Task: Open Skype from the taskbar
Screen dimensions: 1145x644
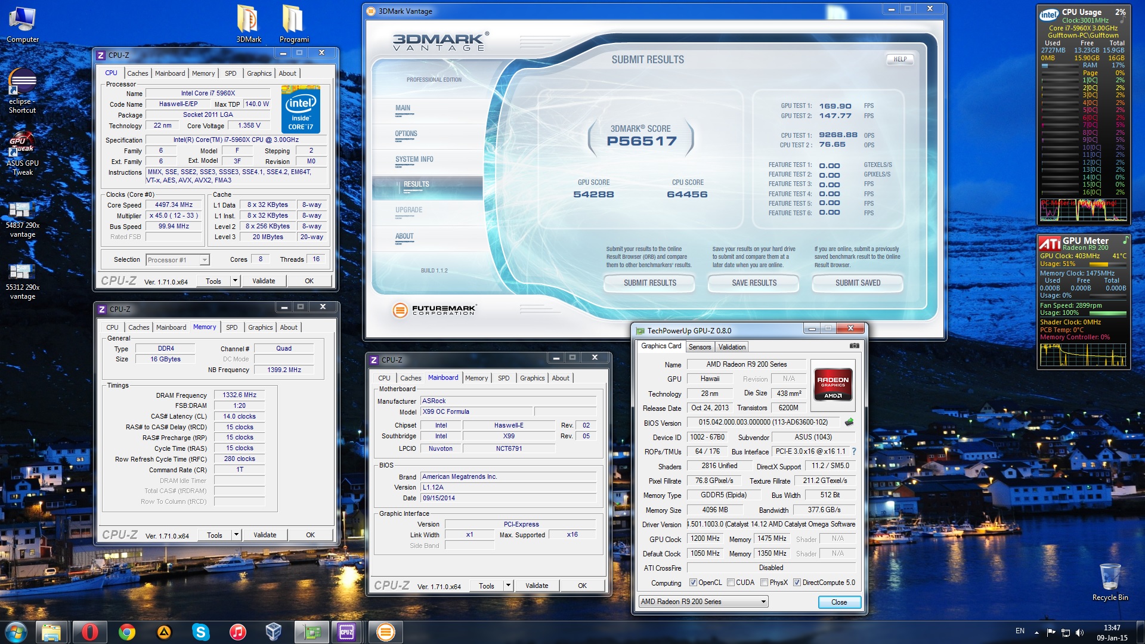Action: coord(201,631)
